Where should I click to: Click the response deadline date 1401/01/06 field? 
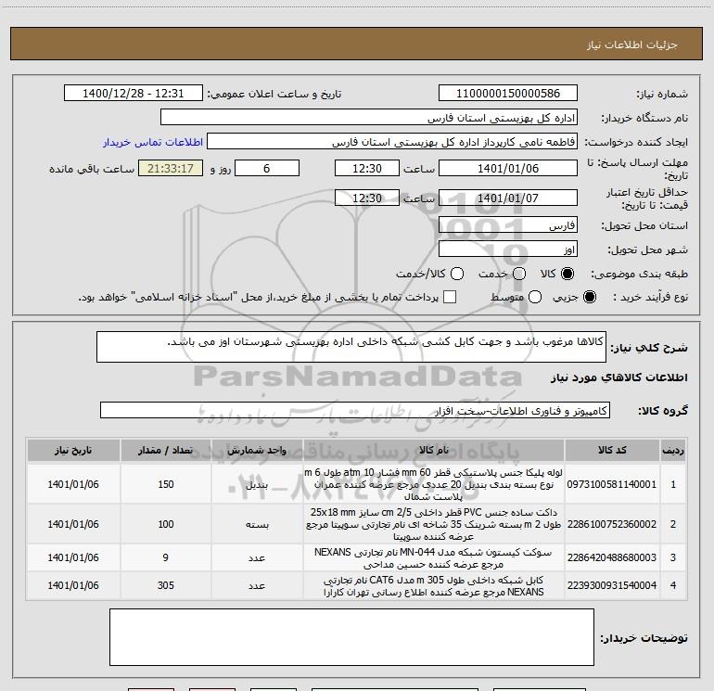(508, 168)
